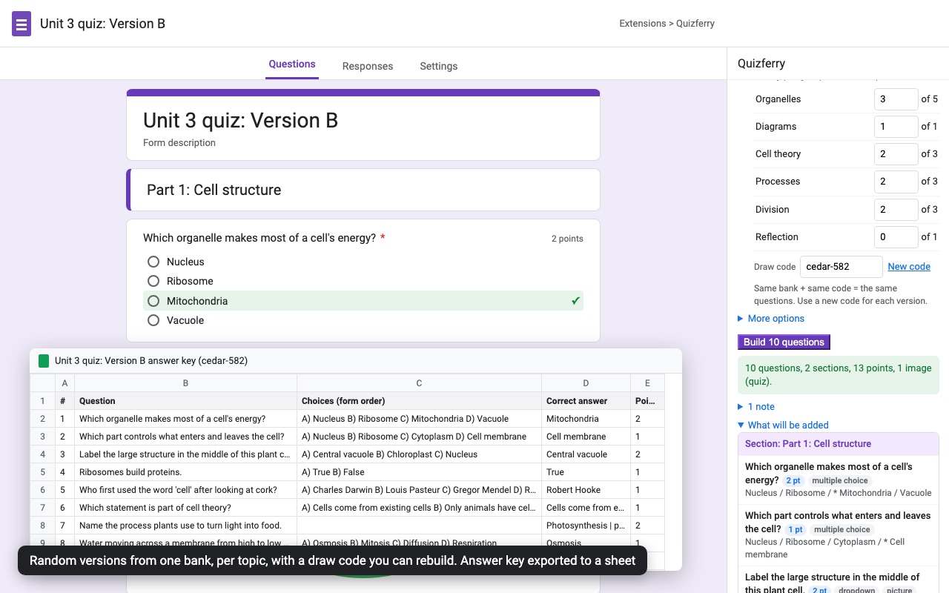Click the Reflection count field
This screenshot has height=593, width=949.
click(x=896, y=237)
